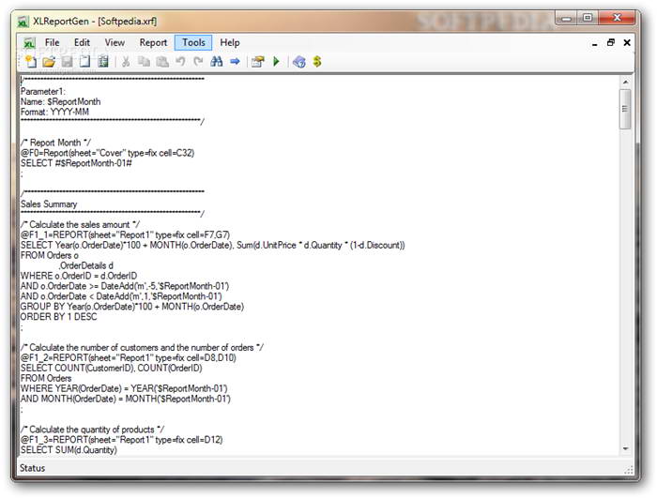
Task: Click the Excel template sheet icon
Action: tap(103, 62)
